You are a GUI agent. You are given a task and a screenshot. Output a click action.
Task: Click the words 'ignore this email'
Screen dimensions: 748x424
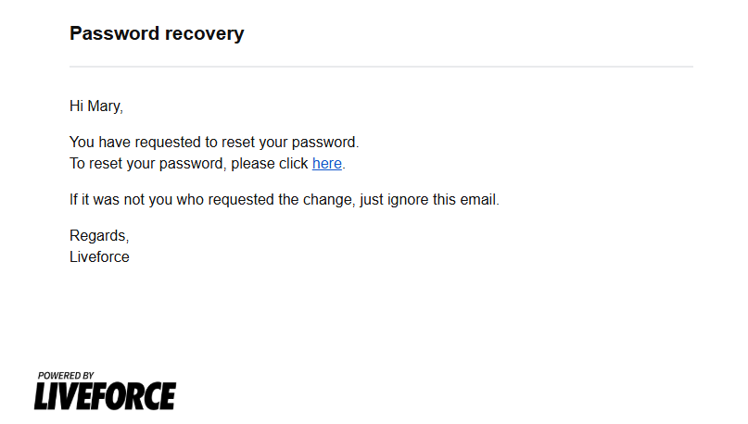tap(442, 199)
